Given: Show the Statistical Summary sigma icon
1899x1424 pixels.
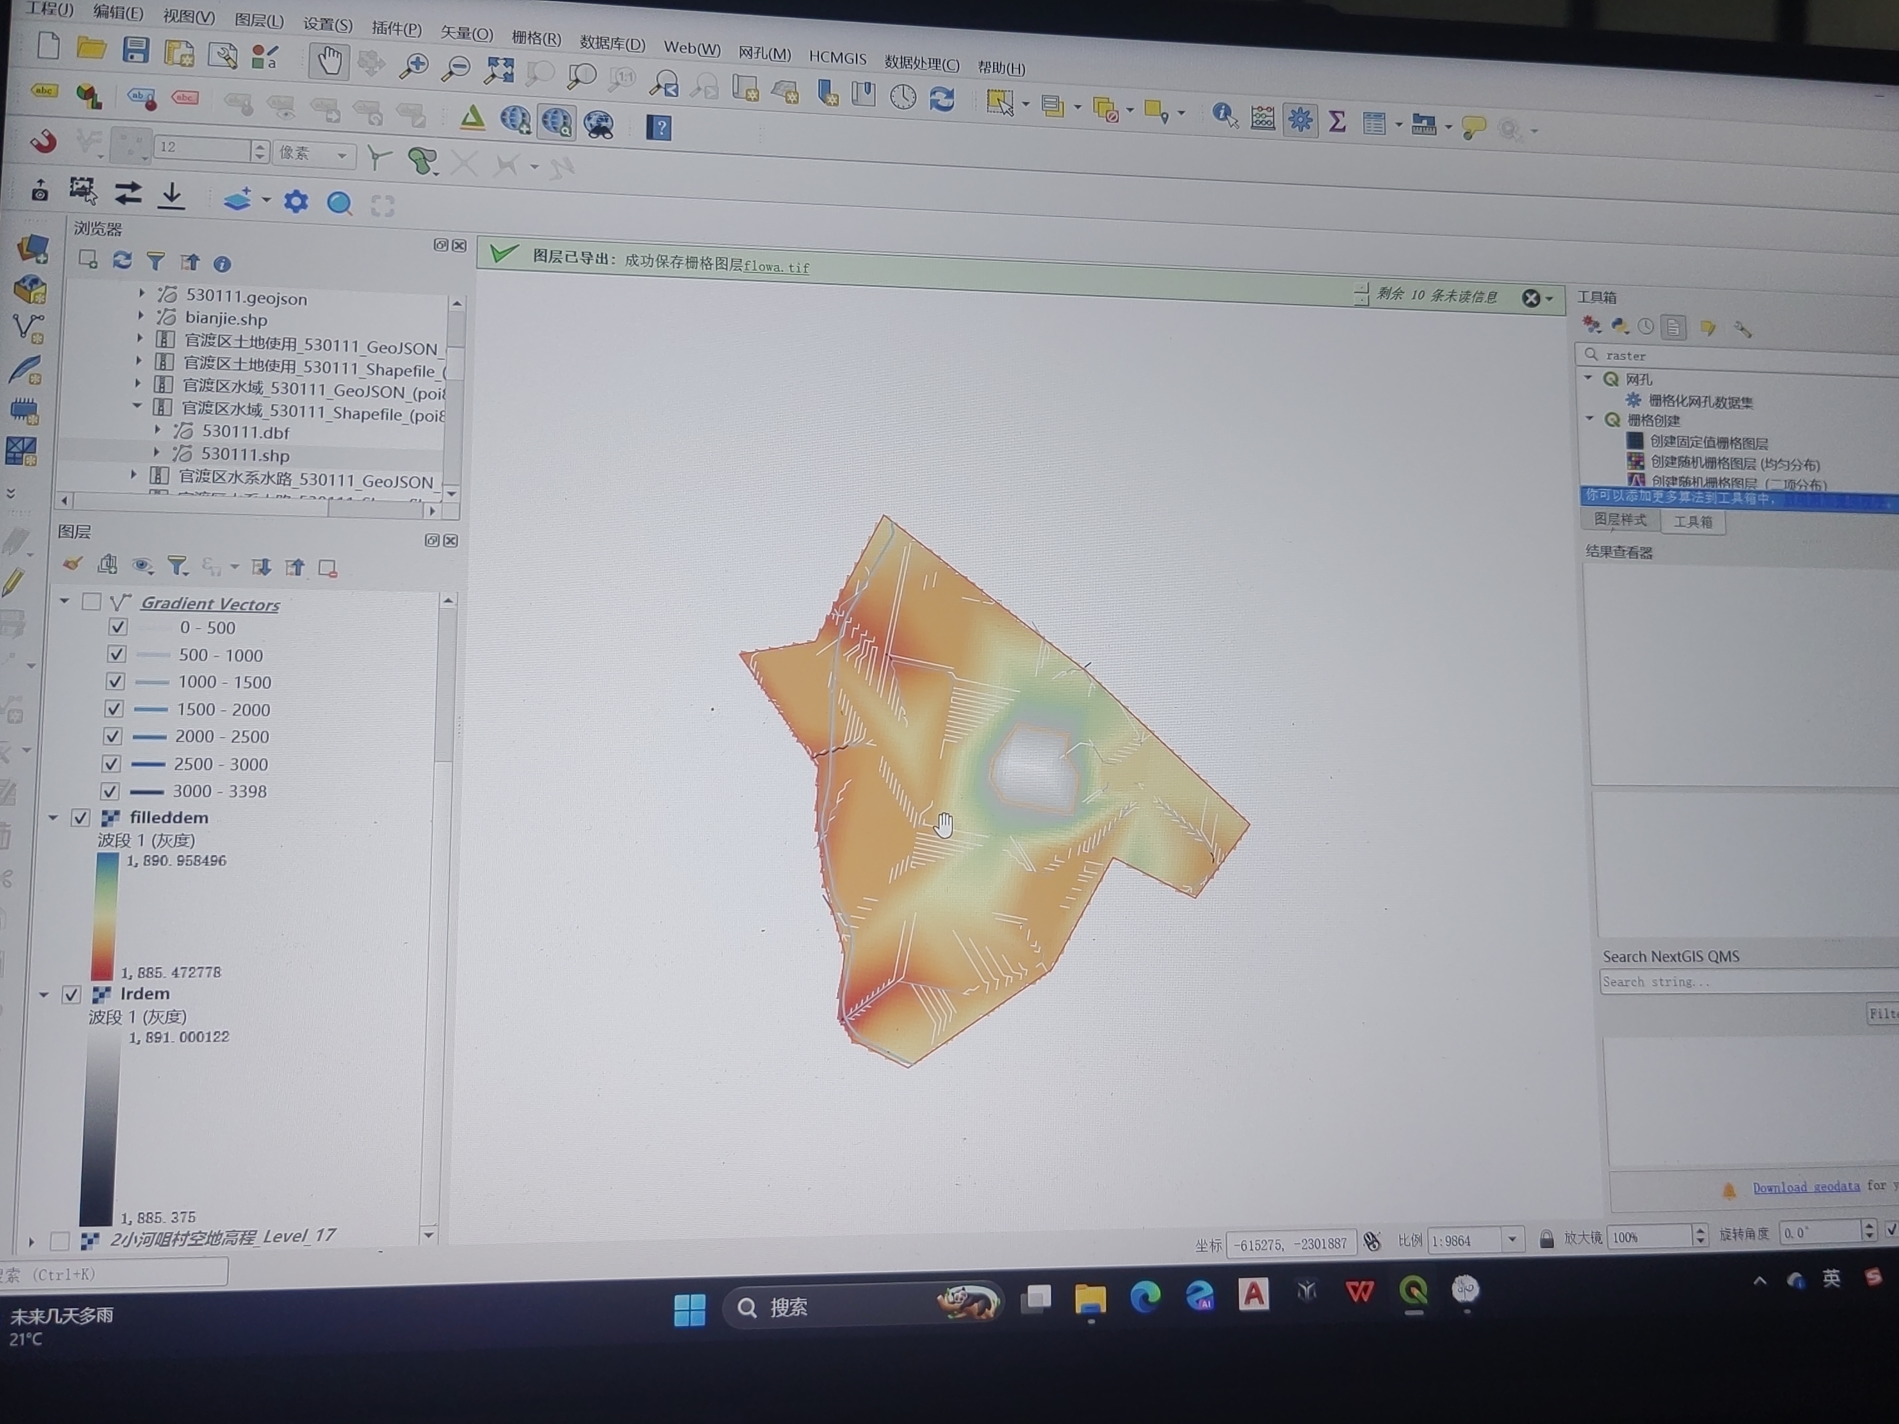Looking at the screenshot, I should tap(1337, 122).
